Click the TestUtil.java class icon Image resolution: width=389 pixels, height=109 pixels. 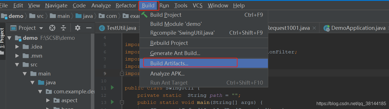[x=102, y=28]
